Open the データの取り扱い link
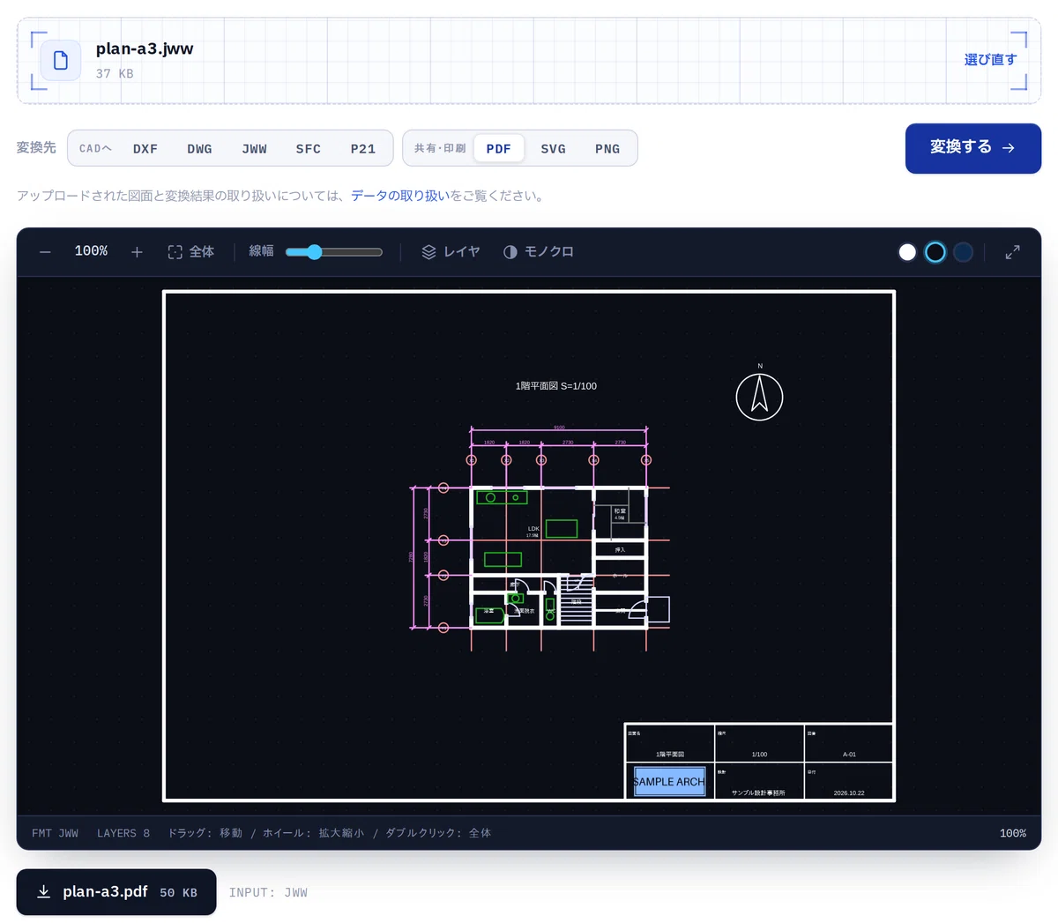The width and height of the screenshot is (1058, 923). click(400, 196)
